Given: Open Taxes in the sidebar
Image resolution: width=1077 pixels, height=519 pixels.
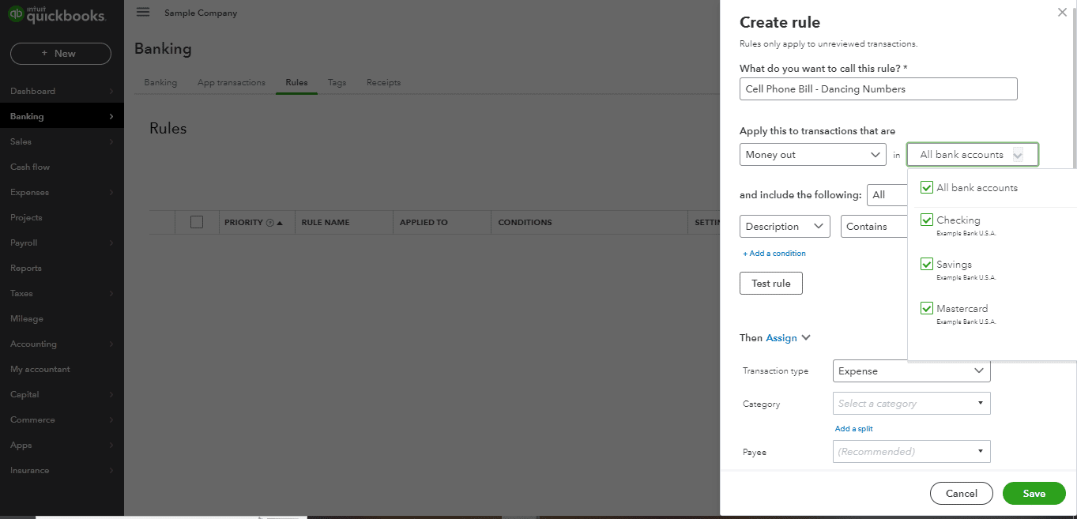Looking at the screenshot, I should click(x=62, y=293).
